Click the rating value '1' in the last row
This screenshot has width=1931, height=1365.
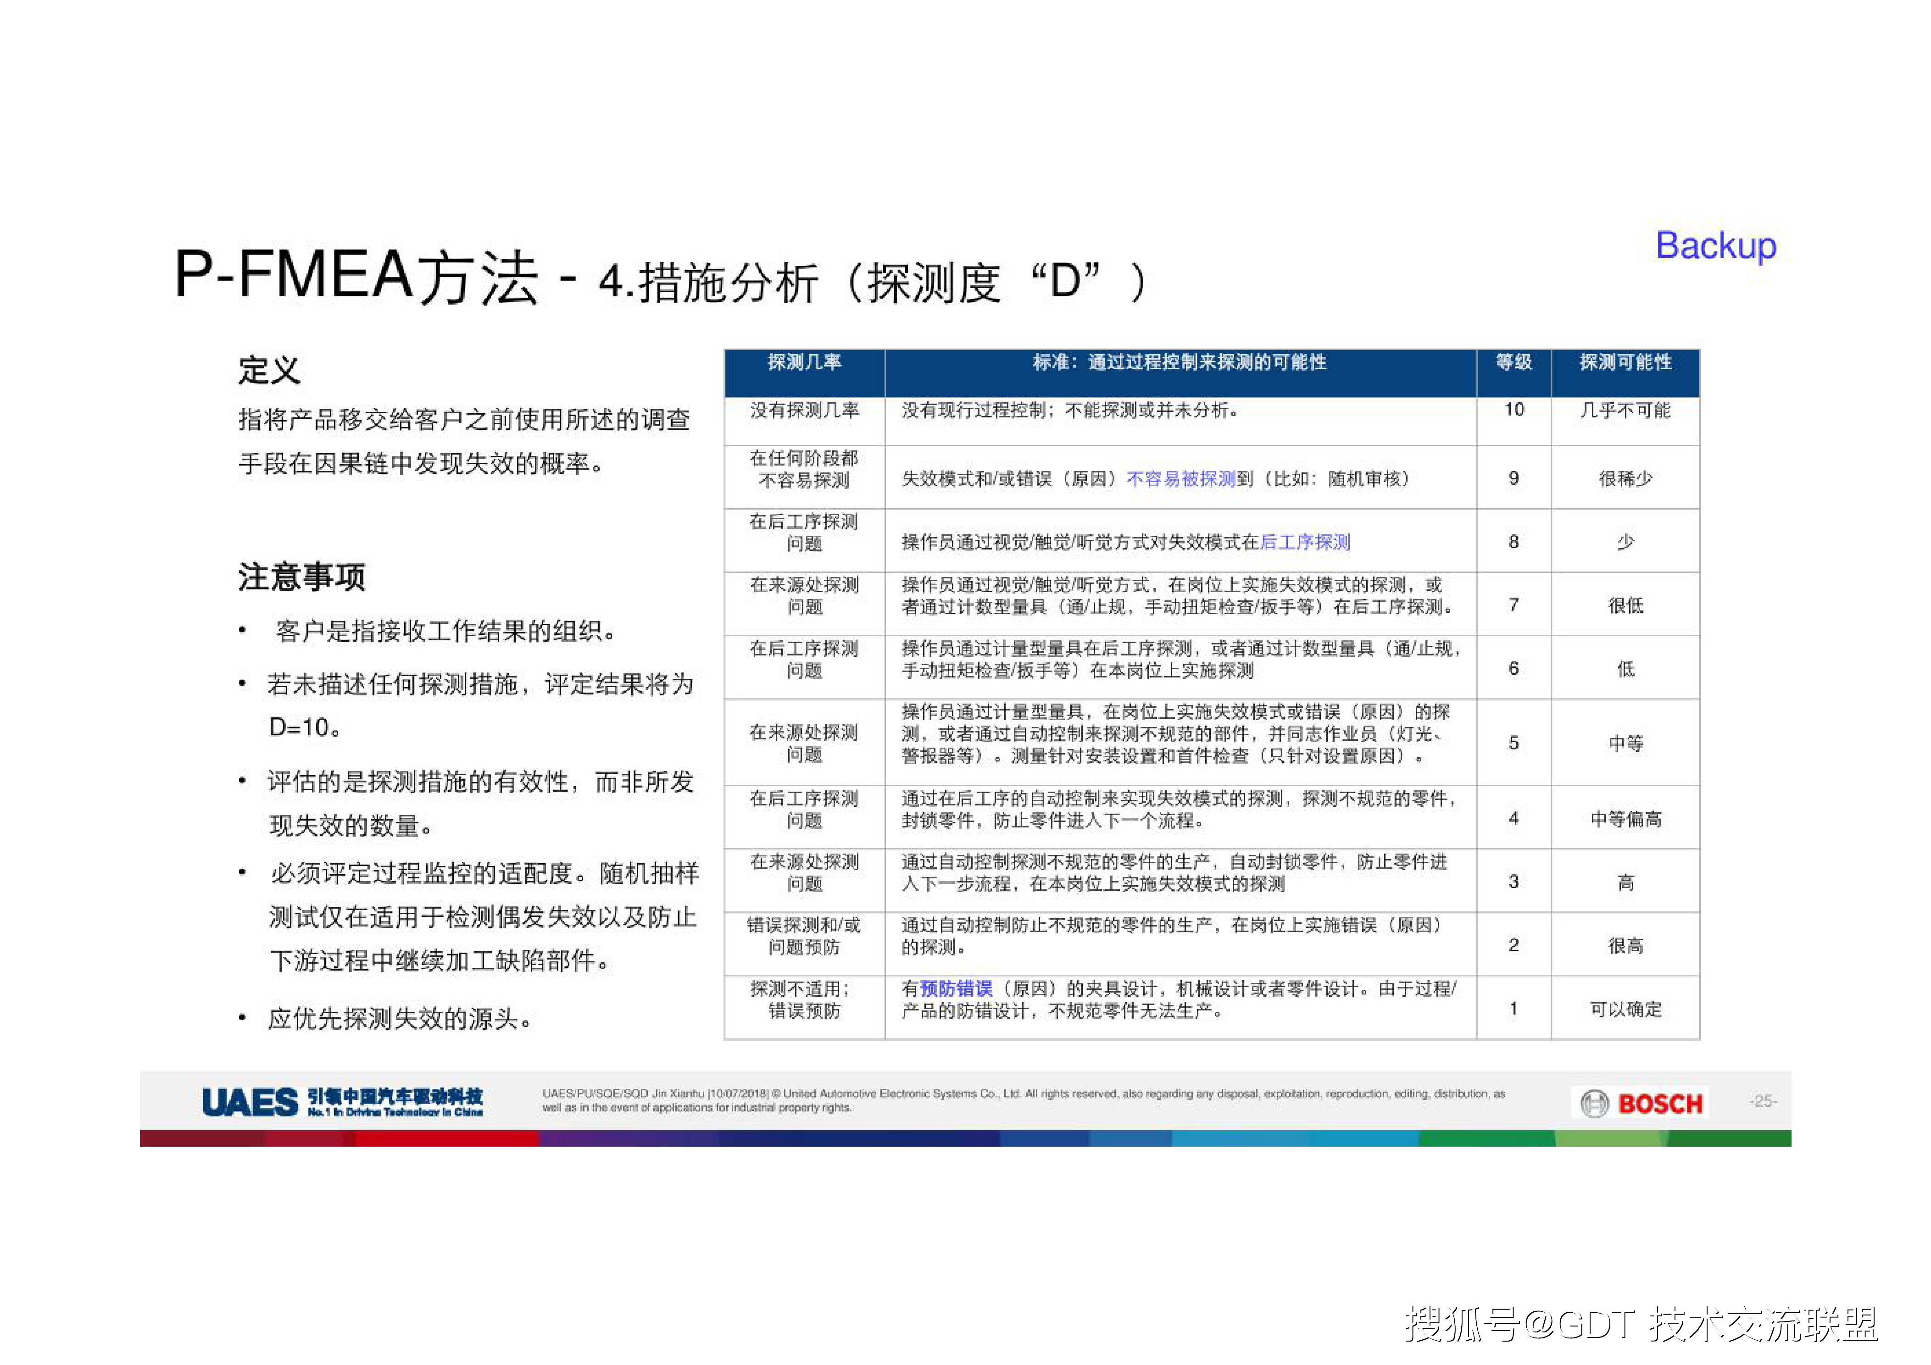pyautogui.click(x=1514, y=1009)
